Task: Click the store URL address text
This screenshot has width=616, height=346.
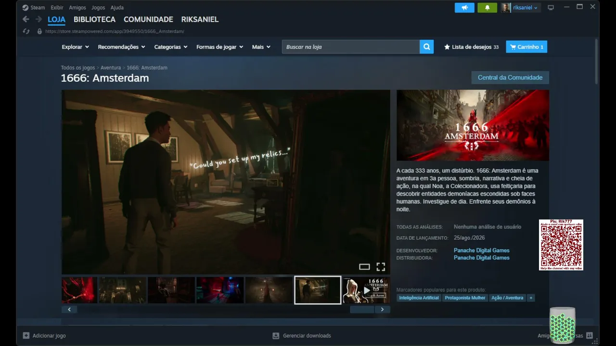Action: [x=115, y=31]
